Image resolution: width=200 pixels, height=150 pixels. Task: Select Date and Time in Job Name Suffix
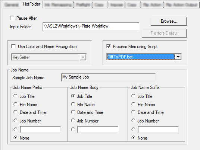pos(134,112)
